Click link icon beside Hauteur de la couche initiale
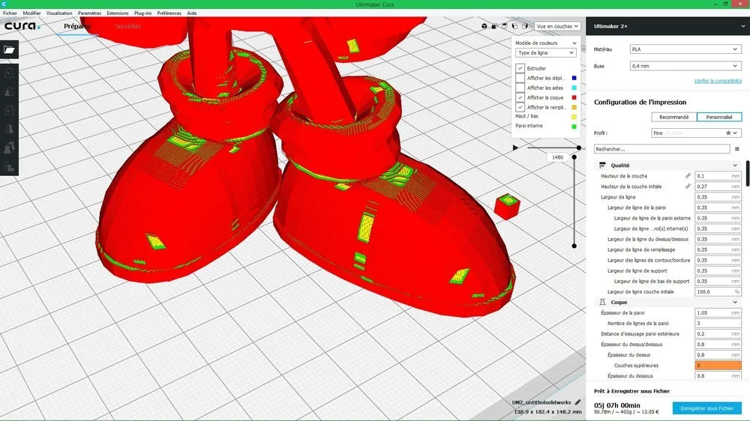 pyautogui.click(x=688, y=187)
